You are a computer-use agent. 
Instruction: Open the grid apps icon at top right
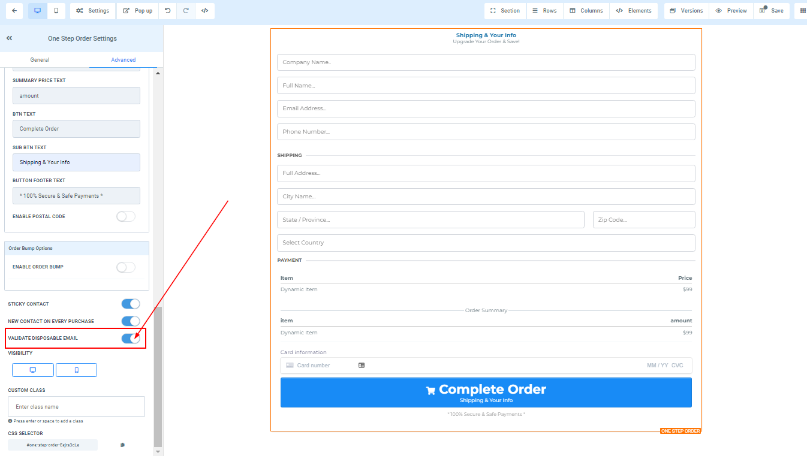[803, 11]
